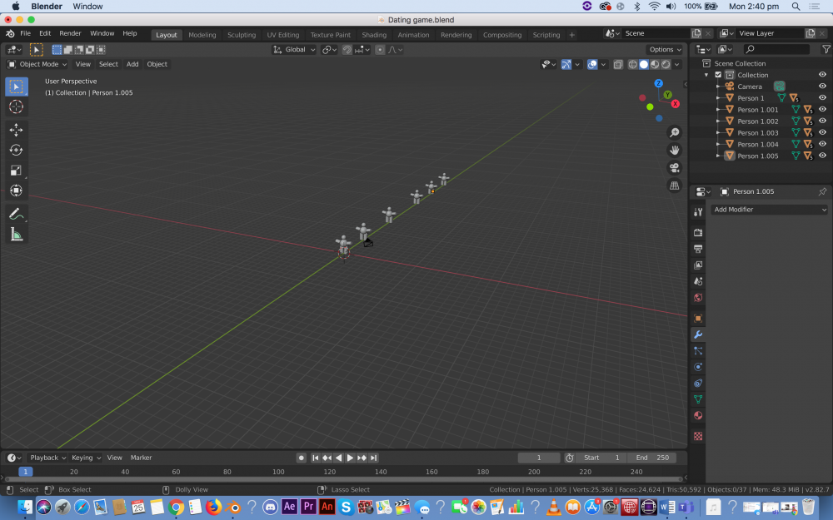Jump to the animation end frame
833x520 pixels.
pyautogui.click(x=373, y=458)
